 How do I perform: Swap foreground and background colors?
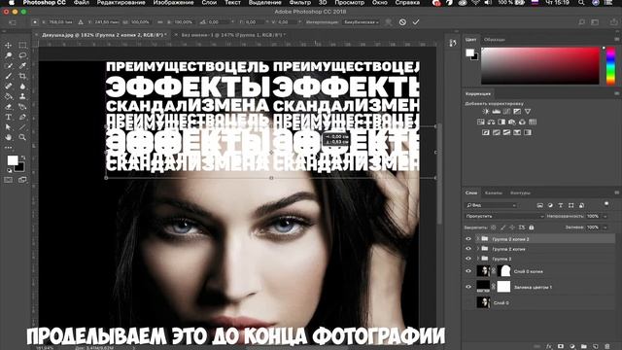(x=23, y=157)
